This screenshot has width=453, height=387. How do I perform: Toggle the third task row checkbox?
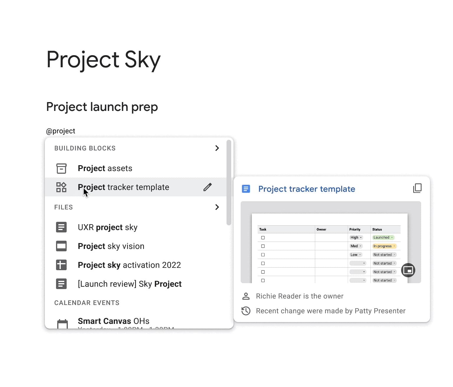point(263,255)
